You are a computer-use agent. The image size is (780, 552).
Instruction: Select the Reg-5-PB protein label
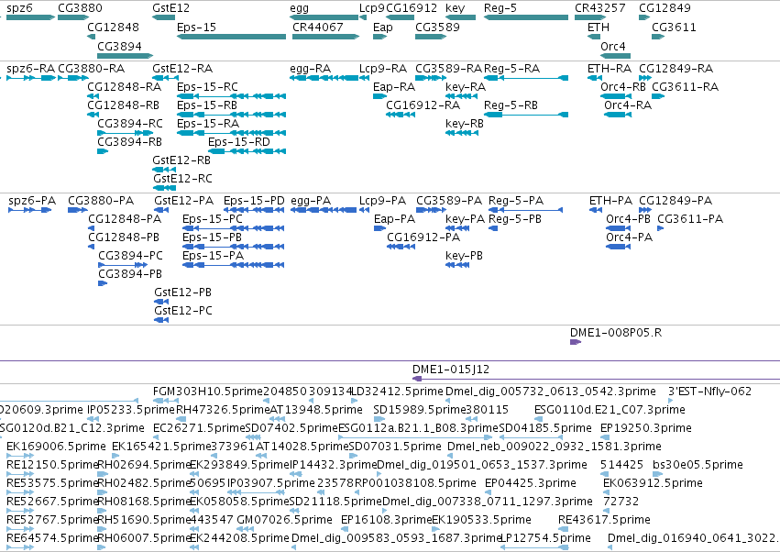pos(515,219)
